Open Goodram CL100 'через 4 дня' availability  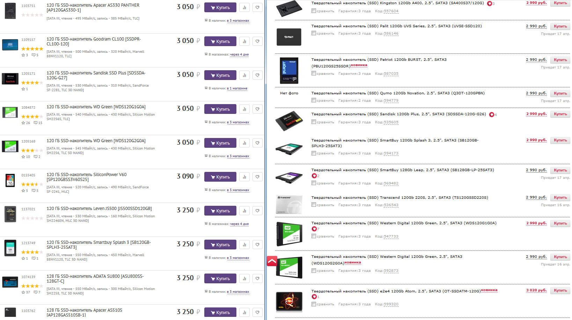tap(239, 54)
